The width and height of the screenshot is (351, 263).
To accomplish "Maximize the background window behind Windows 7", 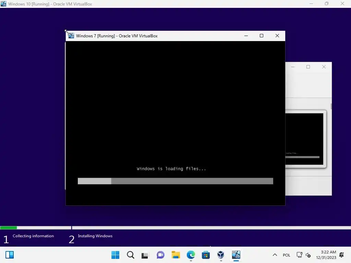I will [x=308, y=67].
